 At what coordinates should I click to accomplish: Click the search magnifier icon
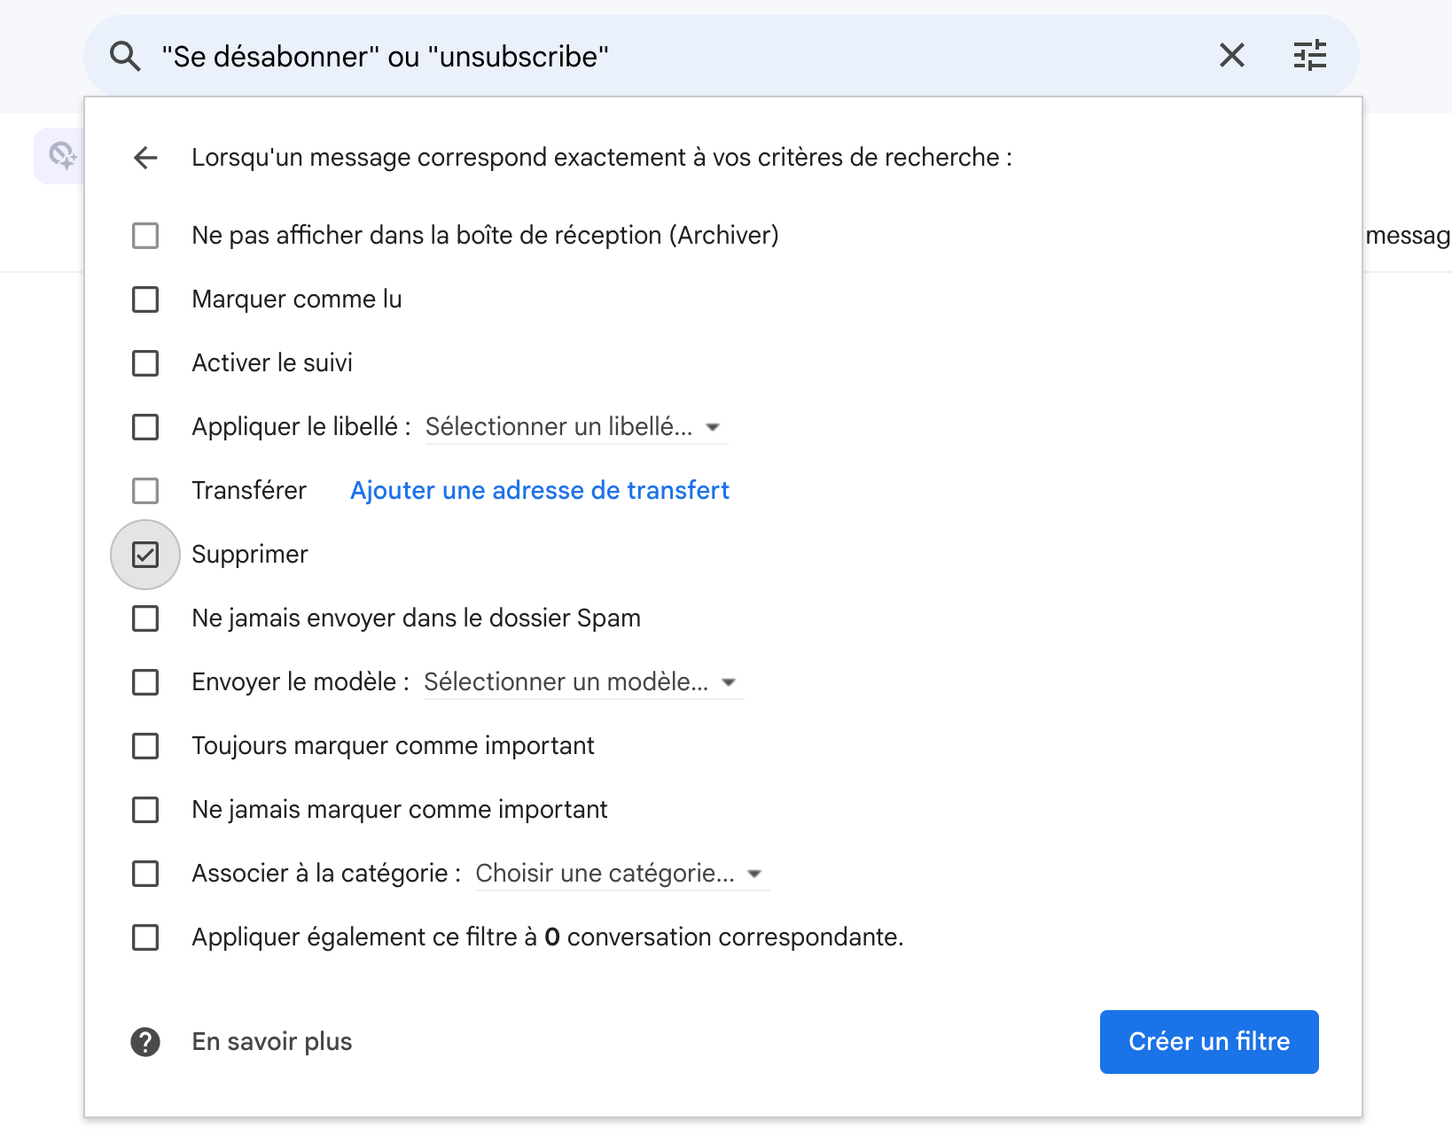coord(125,57)
